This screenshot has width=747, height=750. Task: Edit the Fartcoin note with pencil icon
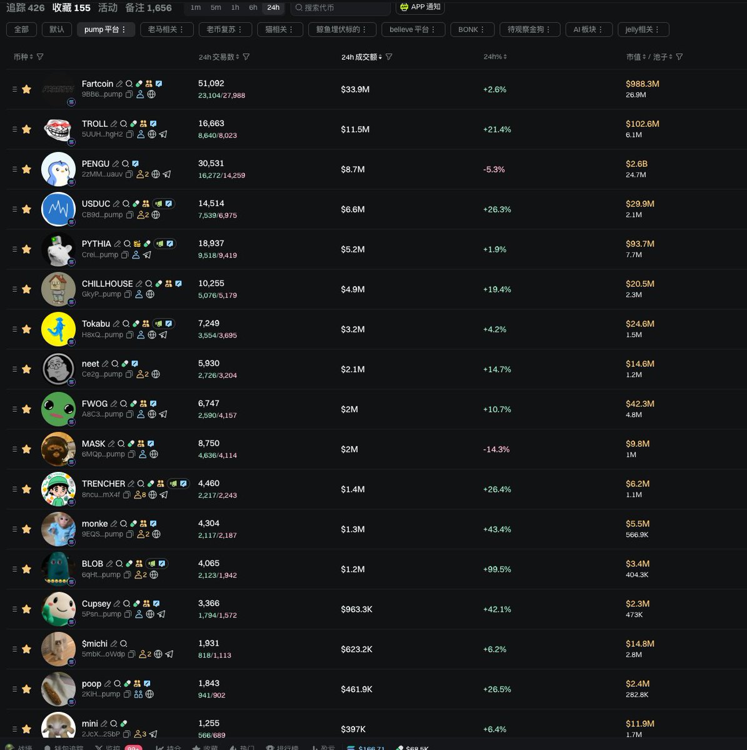[119, 84]
